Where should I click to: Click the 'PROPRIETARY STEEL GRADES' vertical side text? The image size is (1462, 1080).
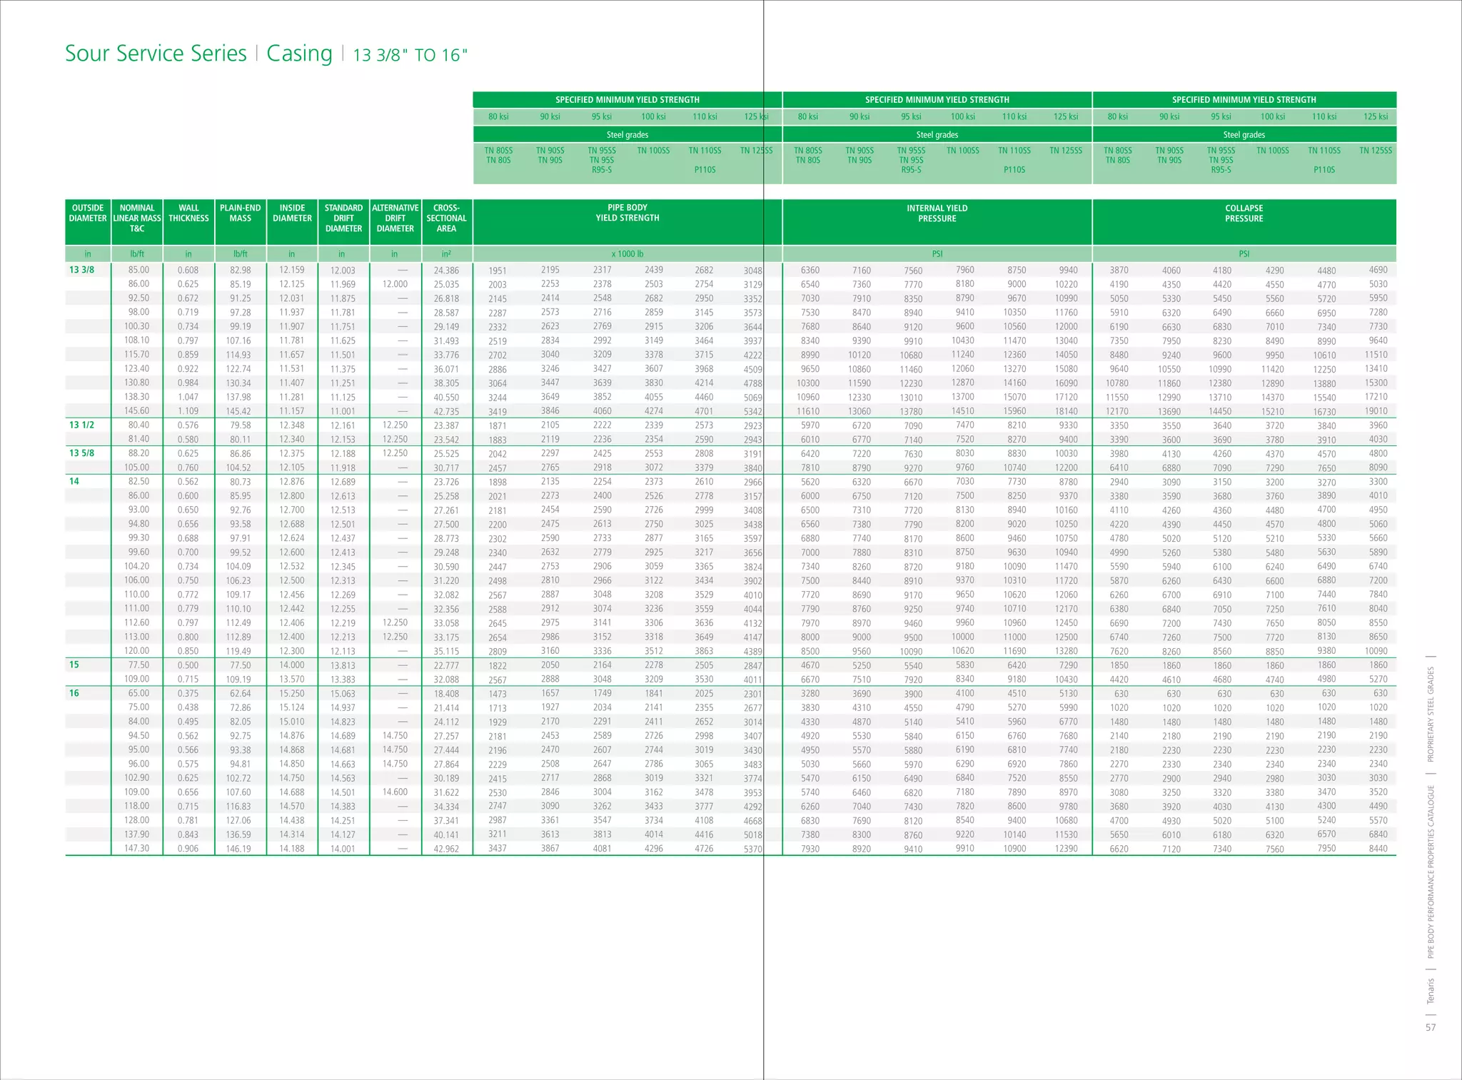(1431, 715)
